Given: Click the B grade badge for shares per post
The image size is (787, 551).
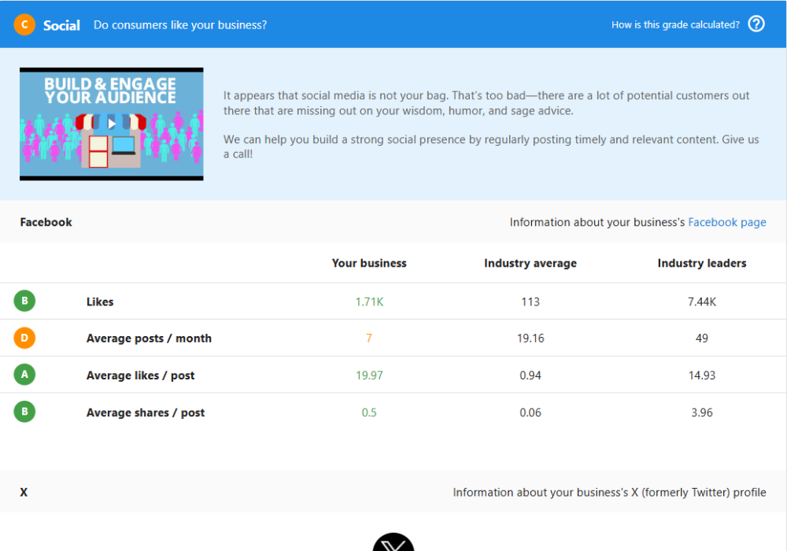Looking at the screenshot, I should click(24, 412).
